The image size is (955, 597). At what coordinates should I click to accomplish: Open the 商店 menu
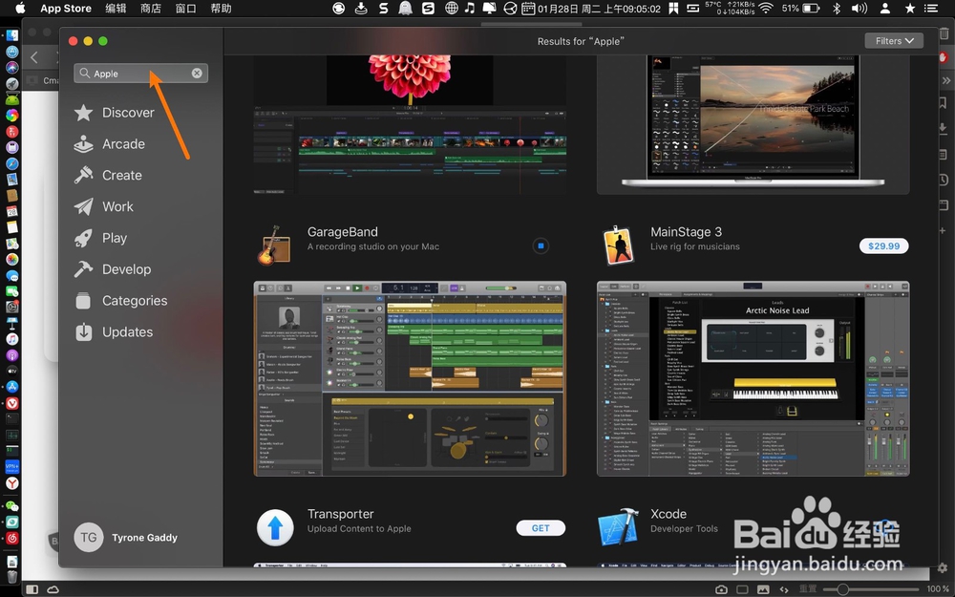pos(151,8)
